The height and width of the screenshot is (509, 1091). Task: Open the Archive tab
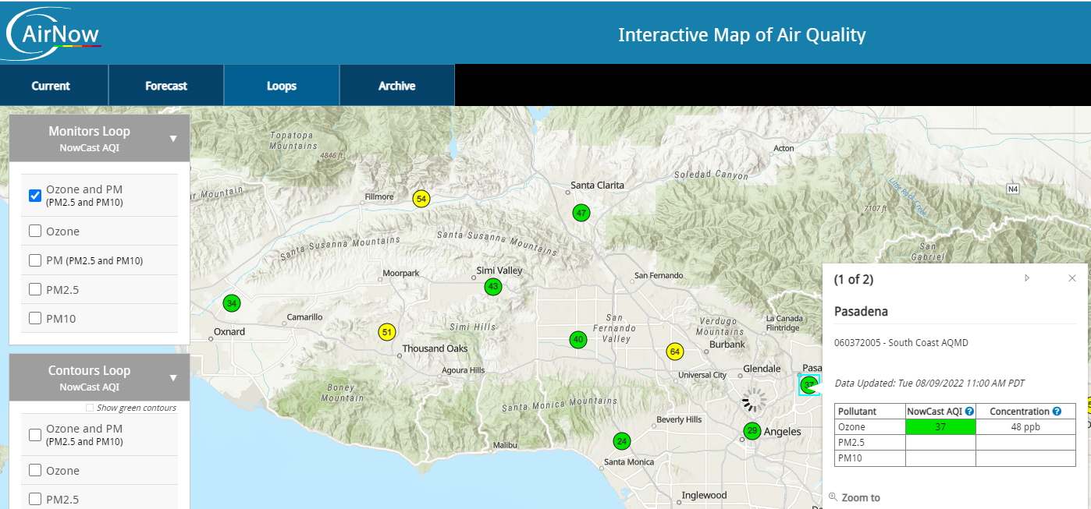(397, 86)
